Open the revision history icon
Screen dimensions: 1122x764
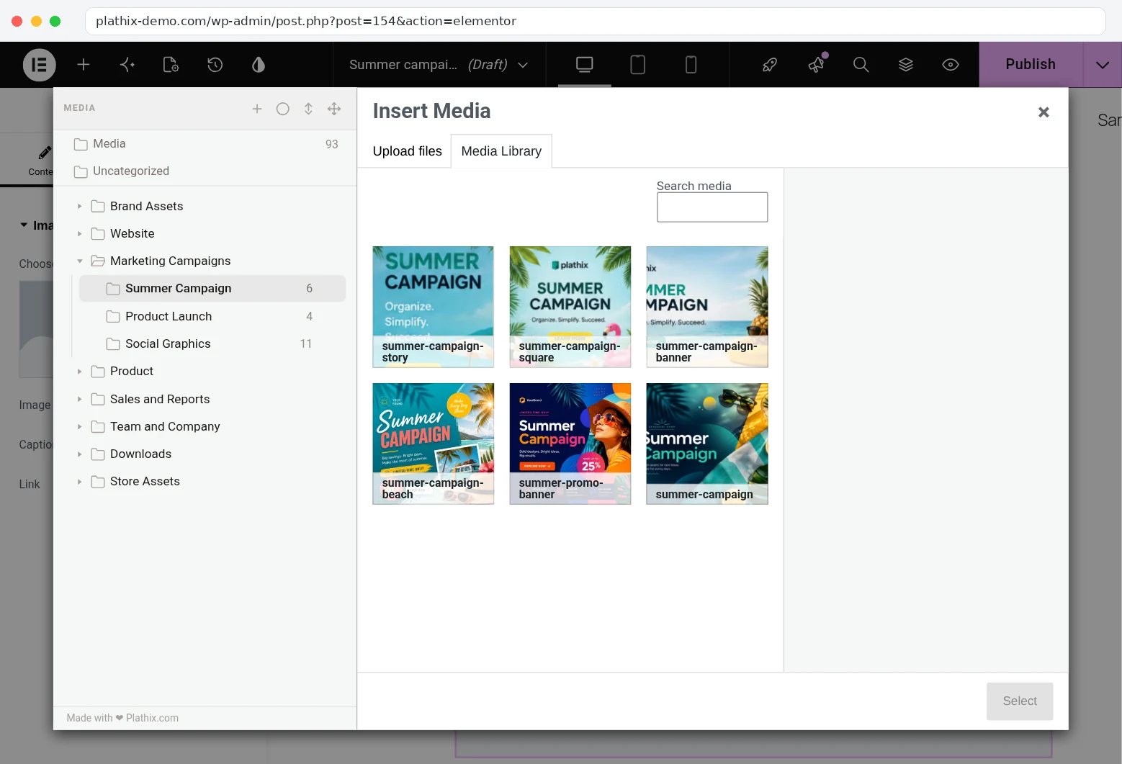click(215, 65)
